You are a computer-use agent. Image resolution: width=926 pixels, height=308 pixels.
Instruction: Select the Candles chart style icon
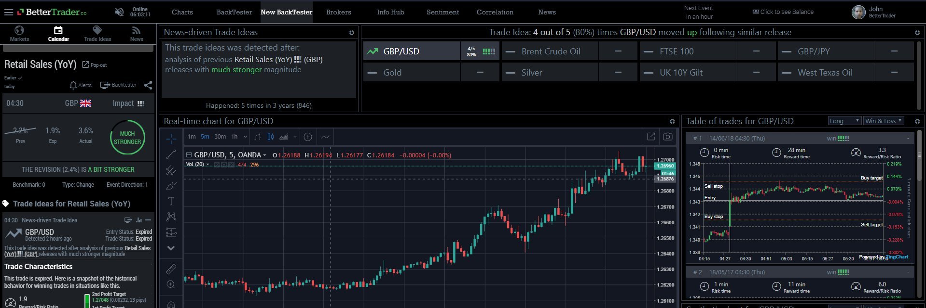tap(271, 137)
